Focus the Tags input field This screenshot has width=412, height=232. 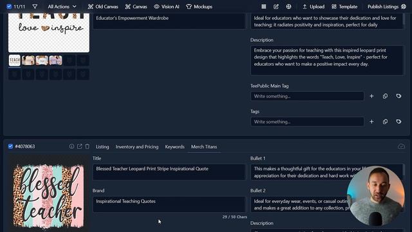[x=307, y=122]
